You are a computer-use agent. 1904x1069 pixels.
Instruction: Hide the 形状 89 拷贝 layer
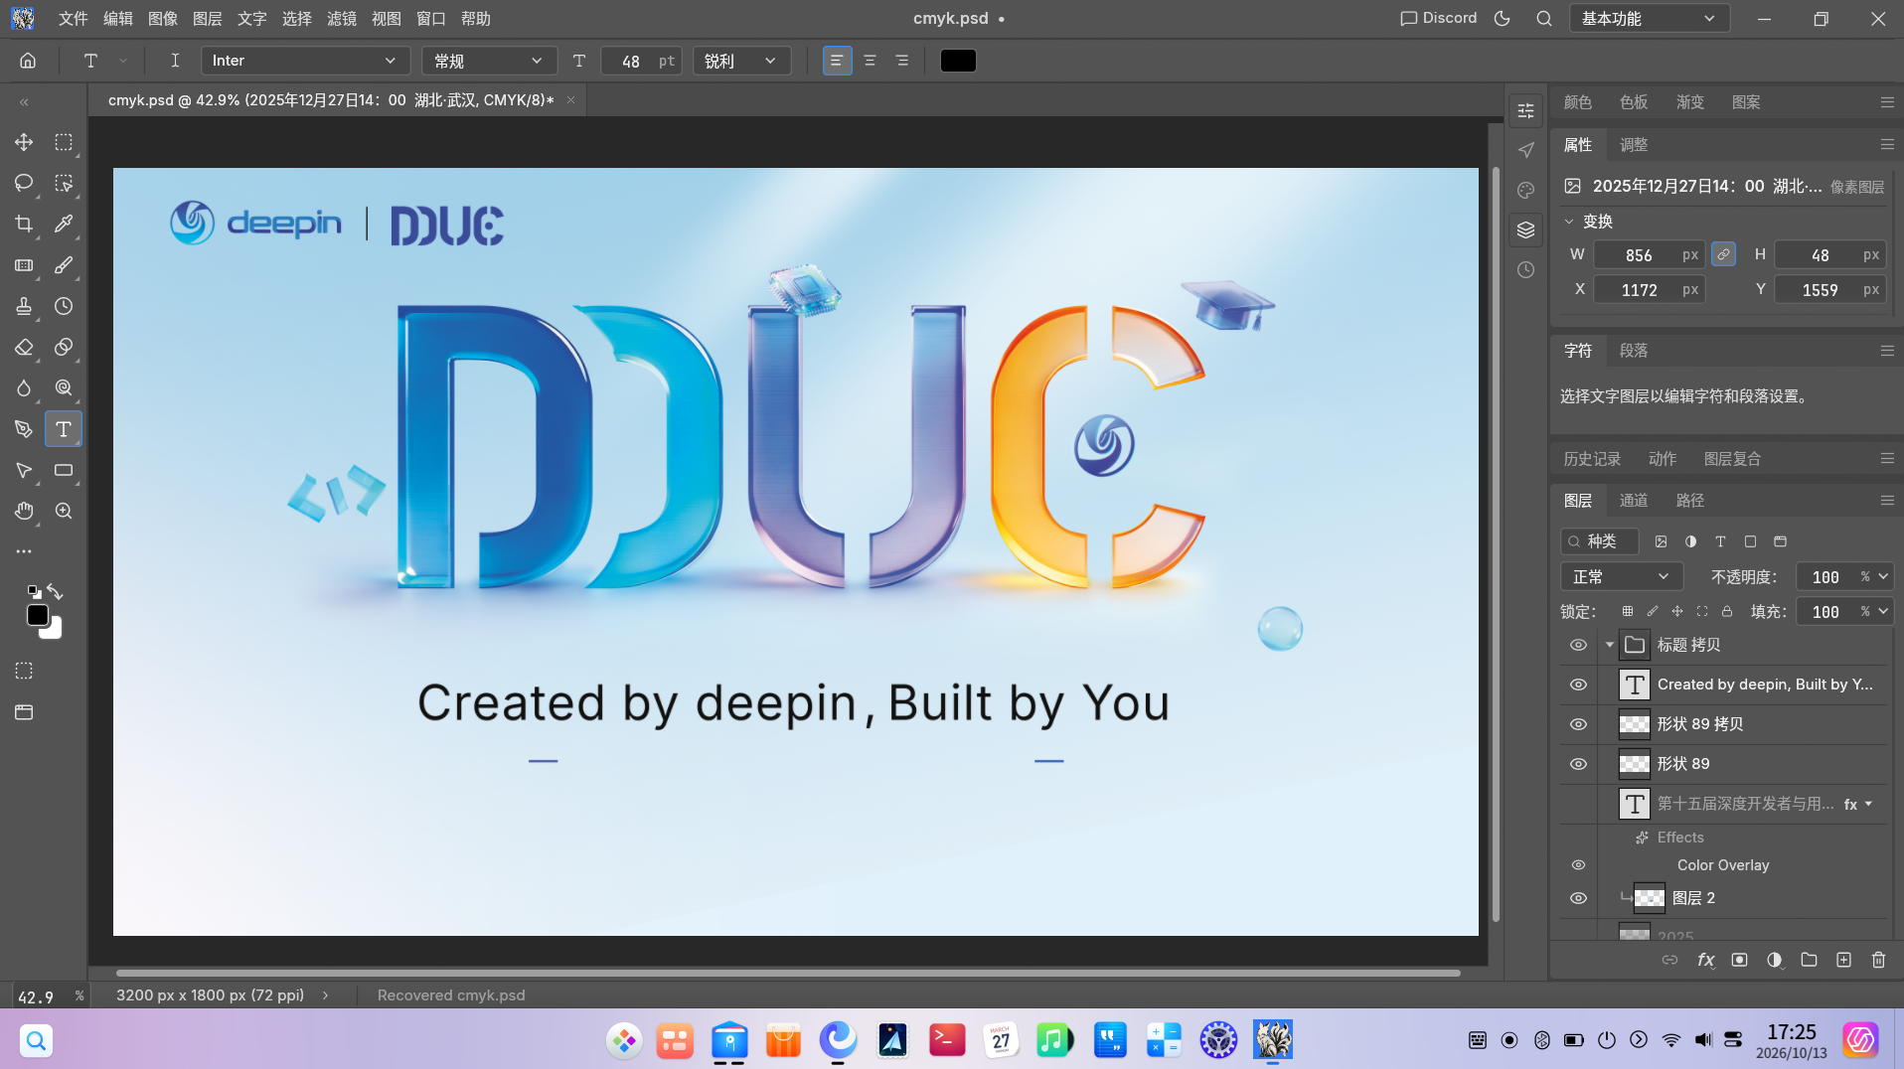point(1578,724)
